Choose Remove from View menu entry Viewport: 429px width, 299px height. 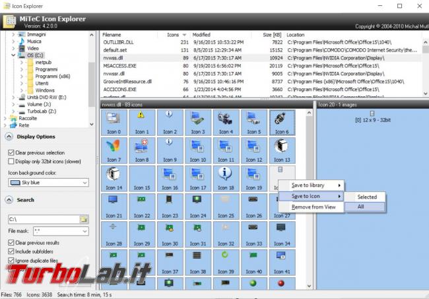tap(311, 207)
